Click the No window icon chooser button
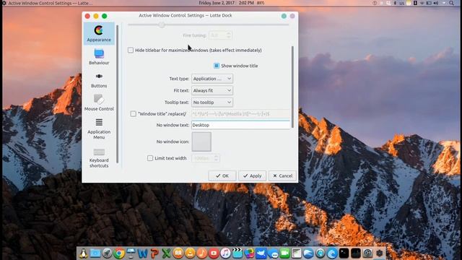Viewport: 462px width, 260px height. pyautogui.click(x=201, y=142)
